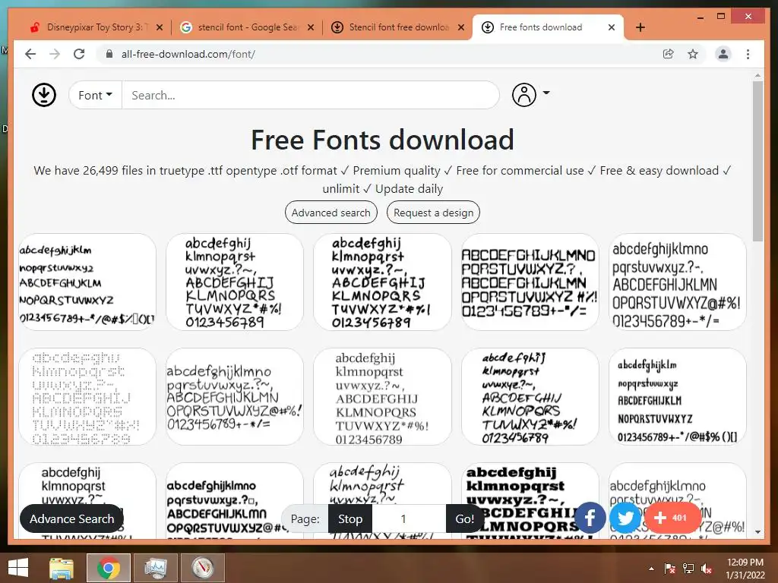
Task: Open Chrome three-dot menu
Action: 748,54
